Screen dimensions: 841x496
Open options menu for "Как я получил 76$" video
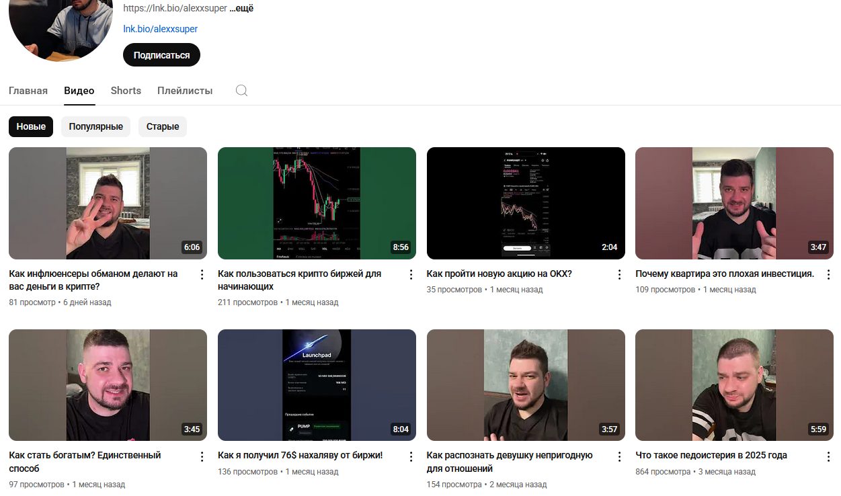pyautogui.click(x=411, y=456)
